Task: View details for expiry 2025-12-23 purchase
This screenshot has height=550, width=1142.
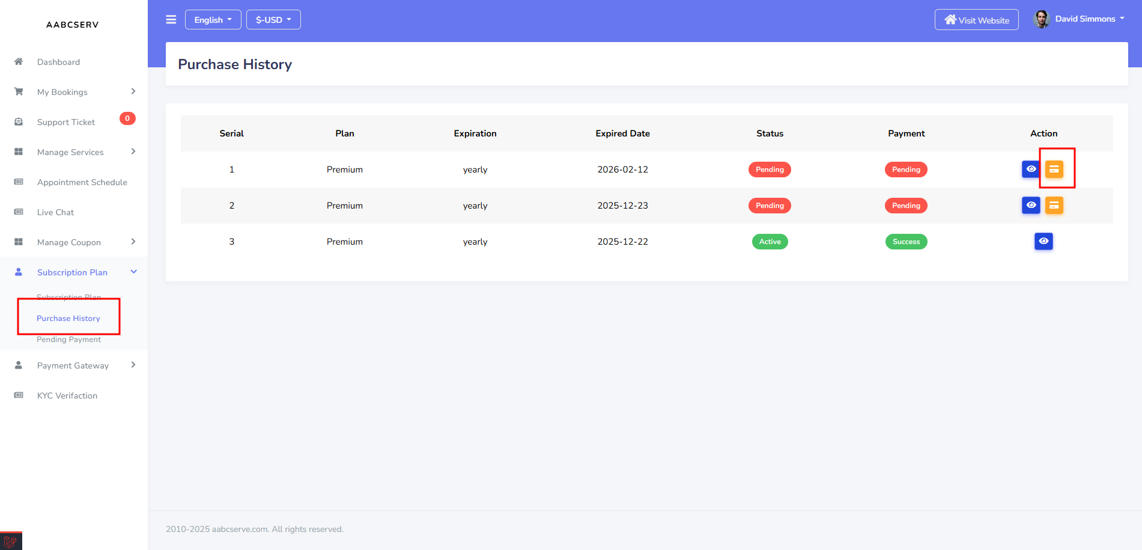Action: pyautogui.click(x=1031, y=205)
